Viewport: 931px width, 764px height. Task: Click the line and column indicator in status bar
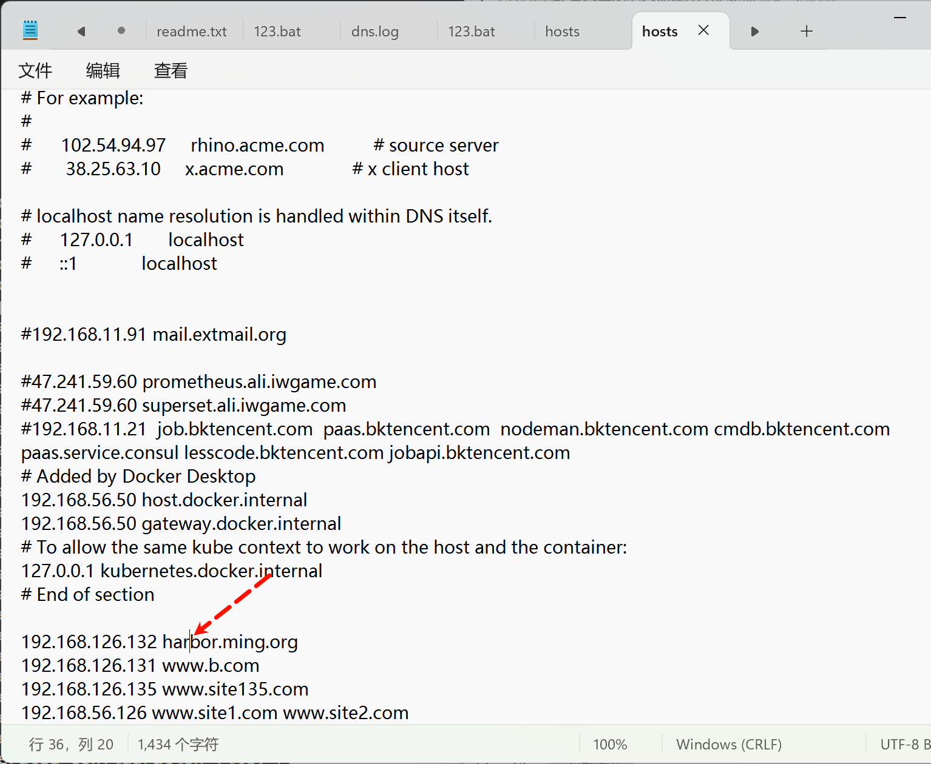pos(71,744)
